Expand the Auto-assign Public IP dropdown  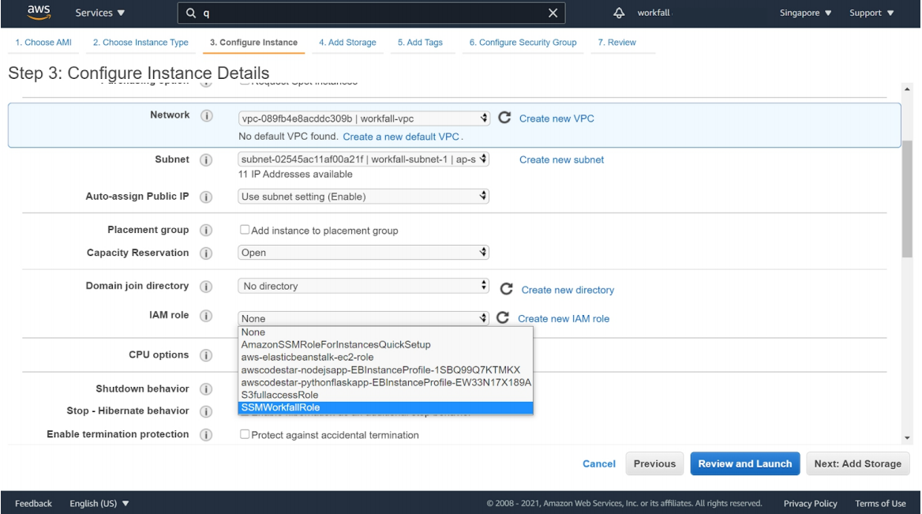364,196
